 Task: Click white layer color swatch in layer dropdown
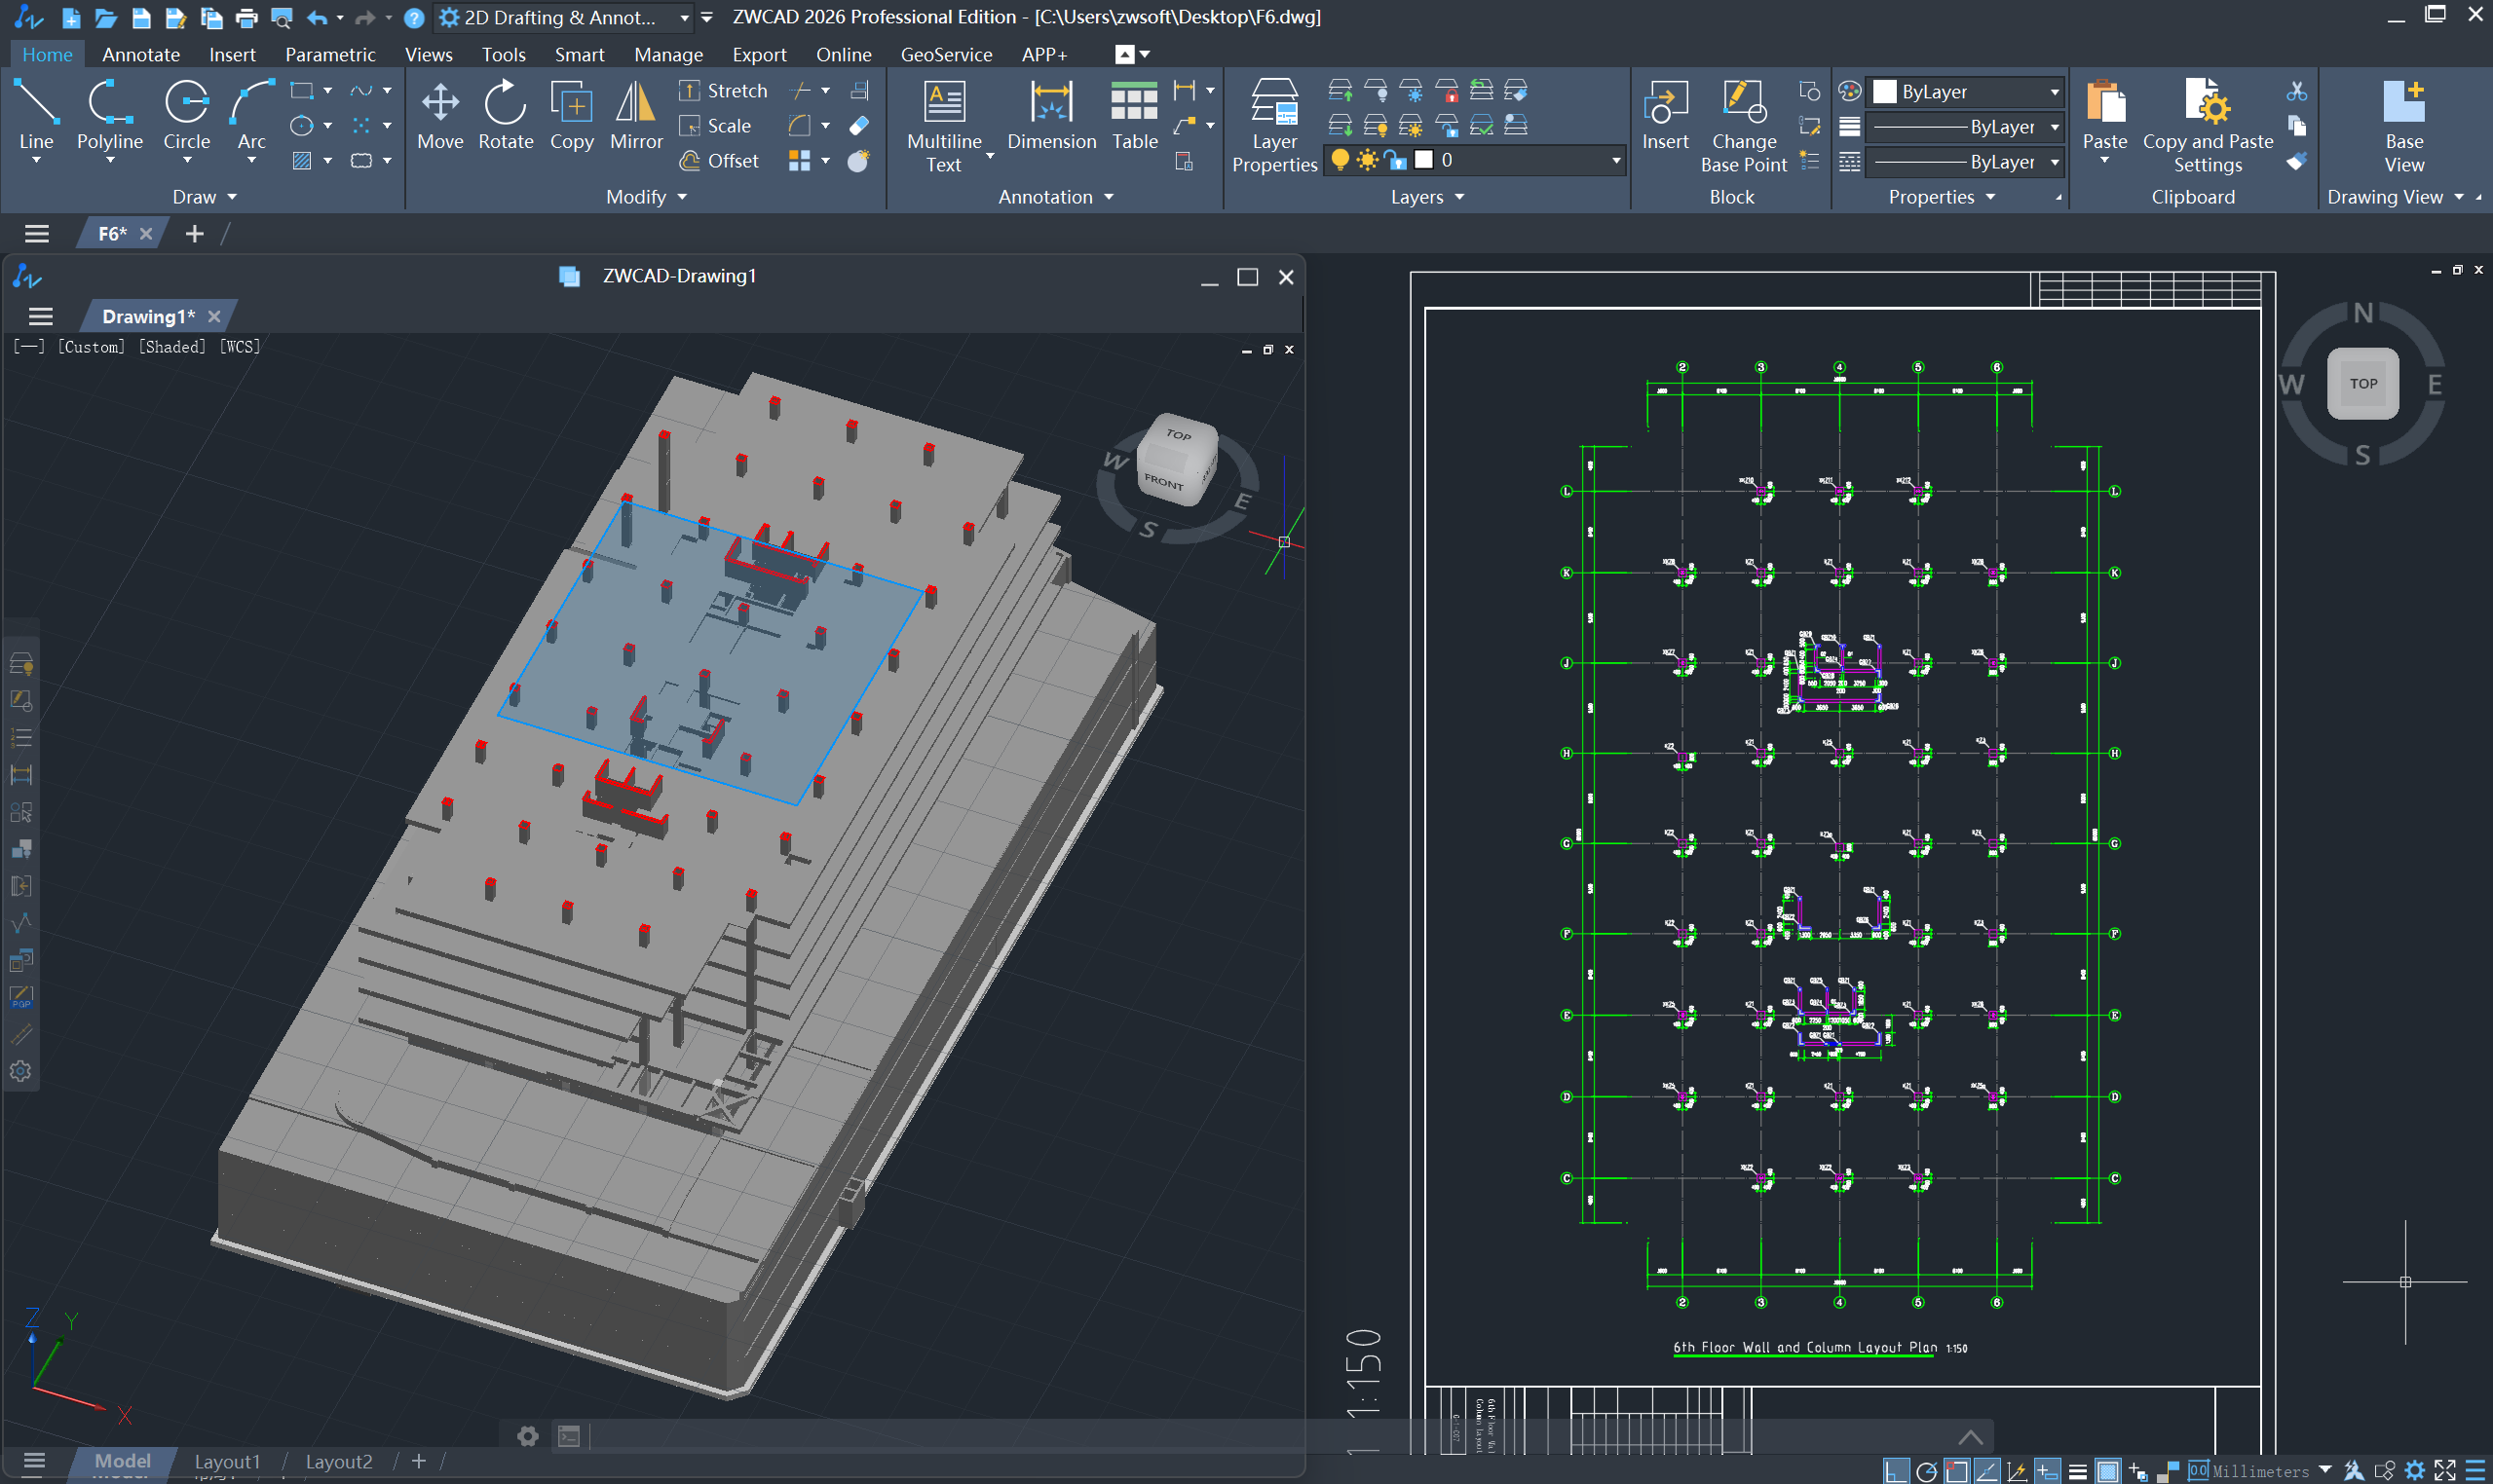[x=1423, y=160]
